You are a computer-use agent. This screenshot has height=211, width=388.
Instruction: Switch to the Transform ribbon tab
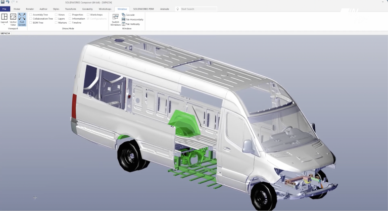[71, 9]
